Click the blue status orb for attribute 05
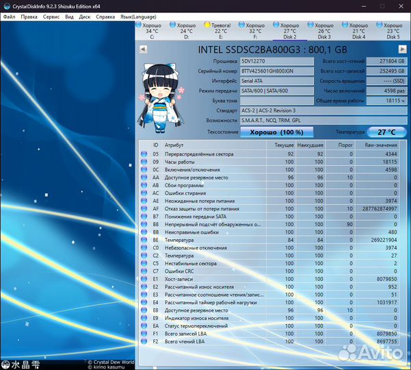Image resolution: width=411 pixels, height=370 pixels. coord(144,154)
